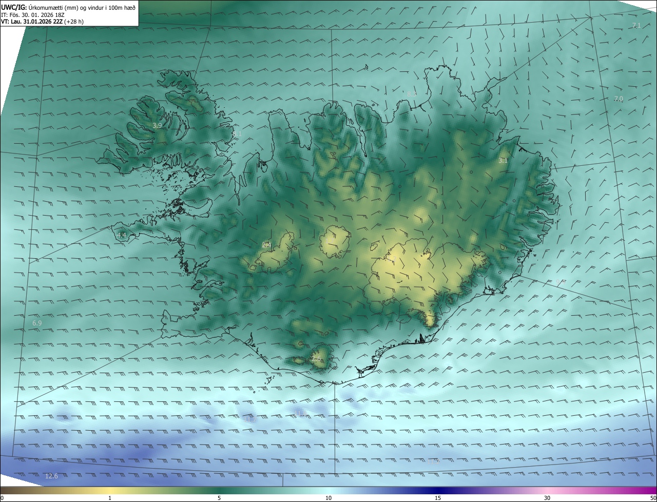Click the 8.3 value label on the north coast
This screenshot has width=657, height=502.
click(412, 94)
